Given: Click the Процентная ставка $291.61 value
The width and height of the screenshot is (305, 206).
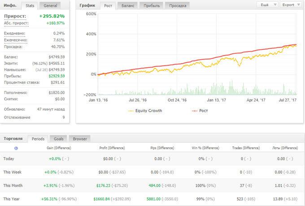Looking at the screenshot, I should [x=58, y=82].
